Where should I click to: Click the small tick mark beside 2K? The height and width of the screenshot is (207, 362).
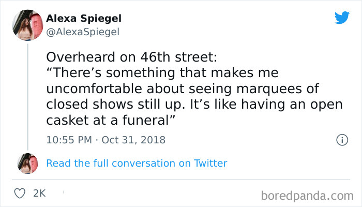tap(63, 192)
